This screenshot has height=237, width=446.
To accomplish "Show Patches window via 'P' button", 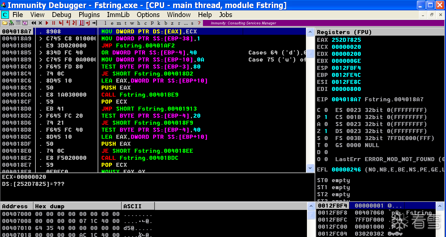I will [152, 23].
